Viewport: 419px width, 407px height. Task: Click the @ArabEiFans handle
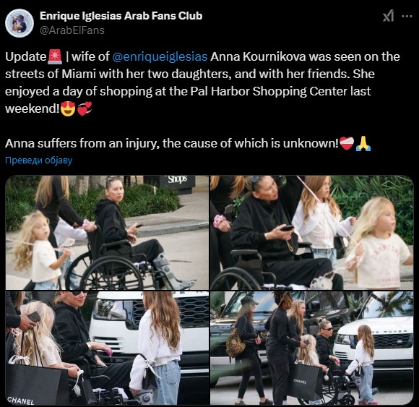72,30
